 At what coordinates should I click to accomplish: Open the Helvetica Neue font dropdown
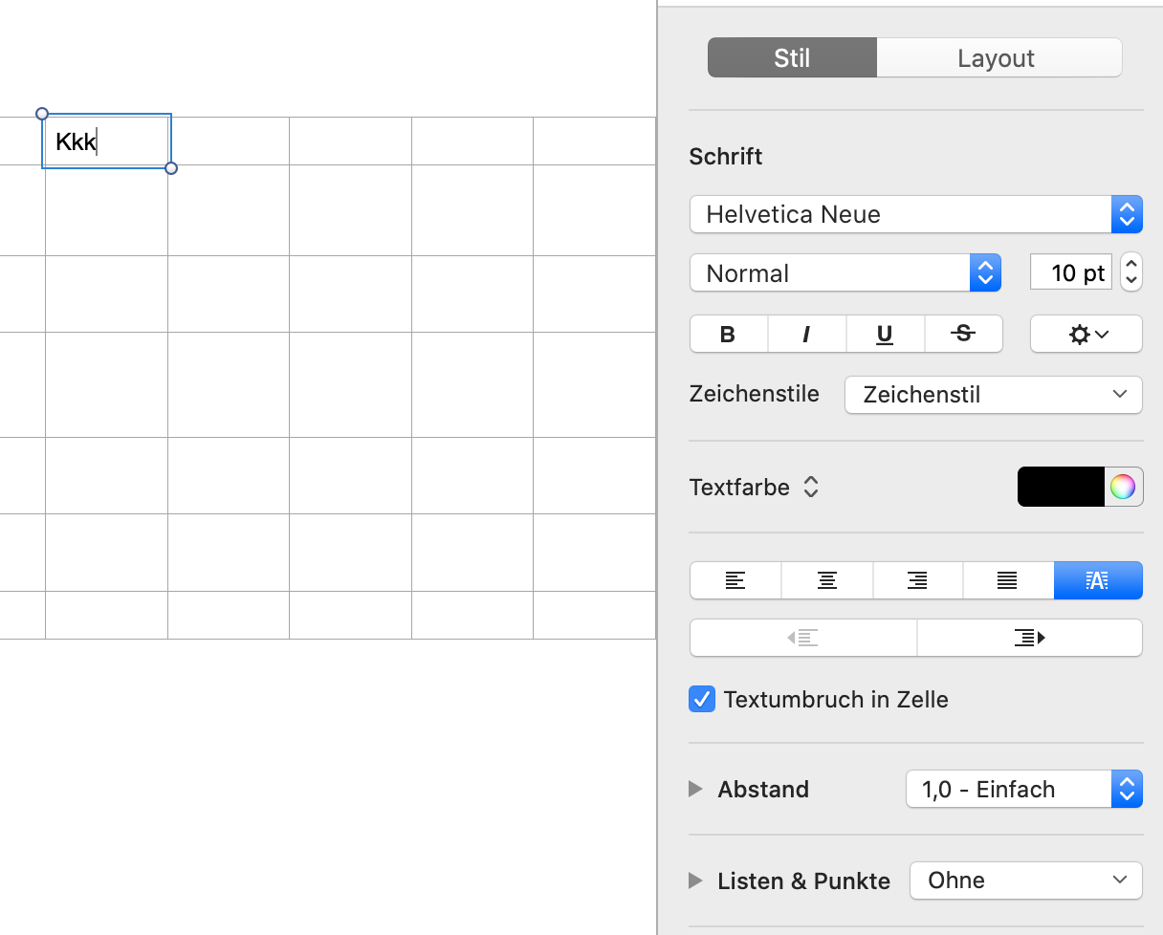tap(915, 214)
